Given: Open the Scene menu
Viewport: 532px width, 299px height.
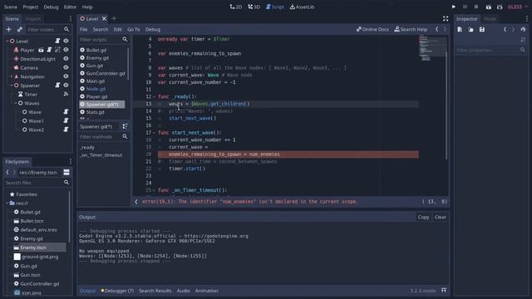Looking at the screenshot, I should [x=11, y=7].
